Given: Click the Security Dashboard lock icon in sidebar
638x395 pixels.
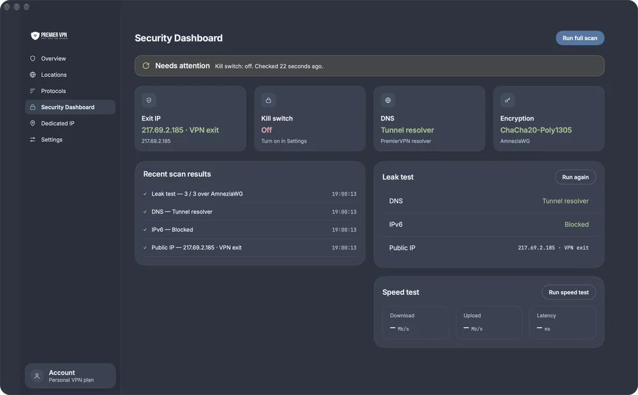Looking at the screenshot, I should coord(33,107).
